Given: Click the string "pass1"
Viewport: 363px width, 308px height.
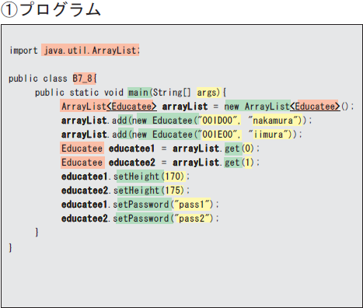Looking at the screenshot, I should click(192, 205).
